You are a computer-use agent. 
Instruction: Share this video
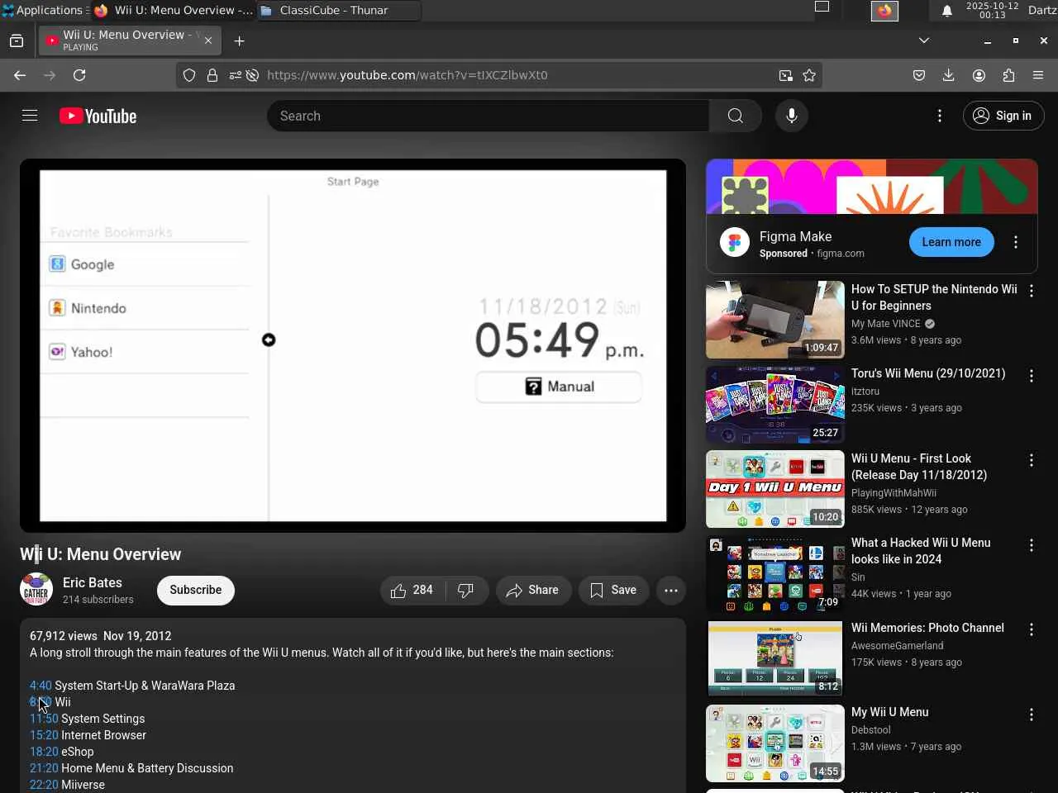[x=533, y=590]
